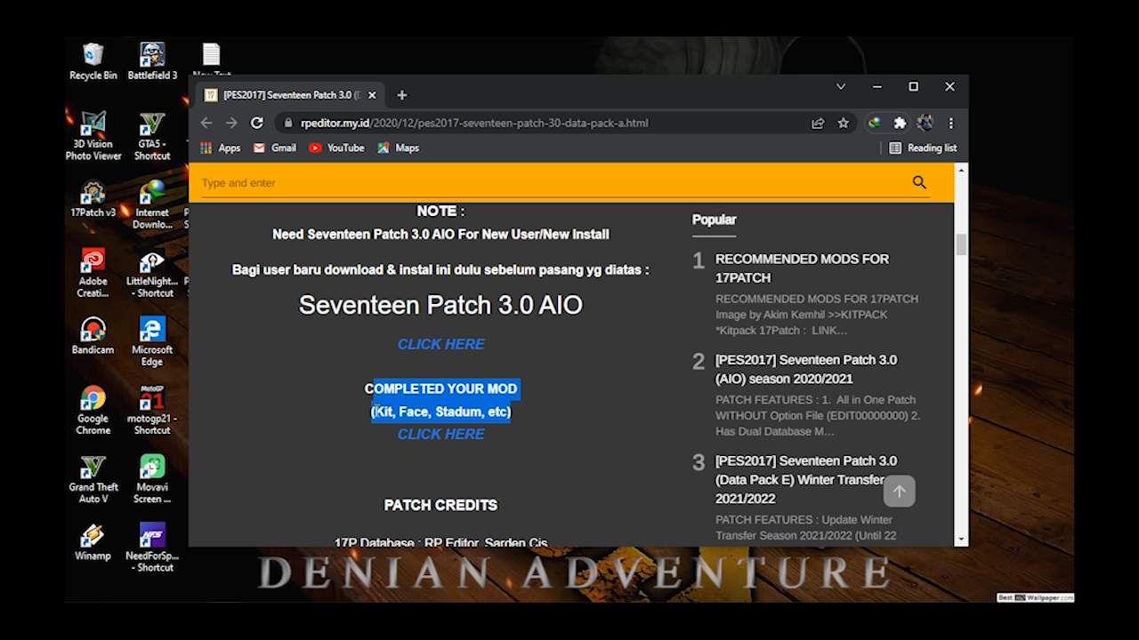Open Chrome three-dot menu

tap(950, 123)
